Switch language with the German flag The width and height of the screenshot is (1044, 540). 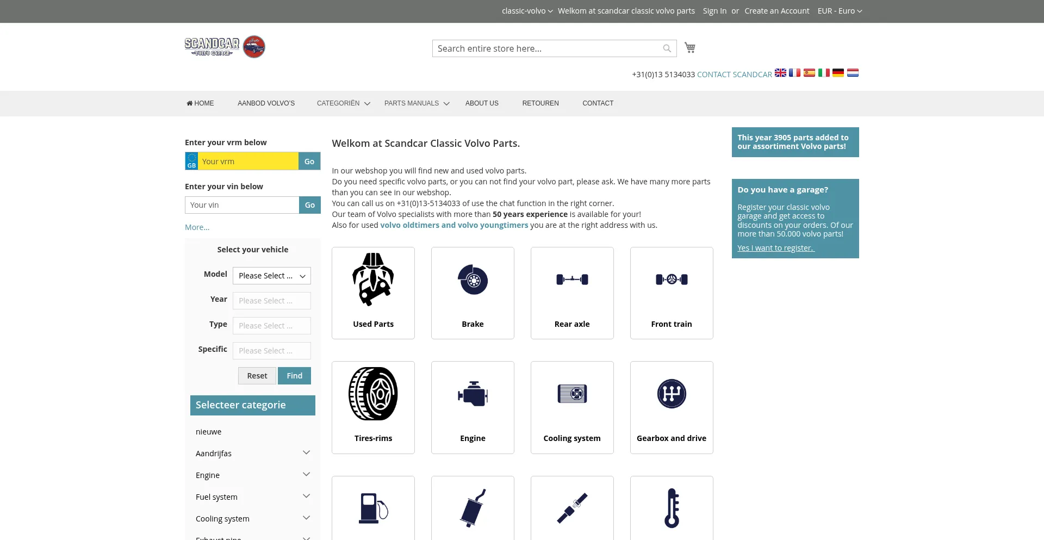(x=838, y=73)
